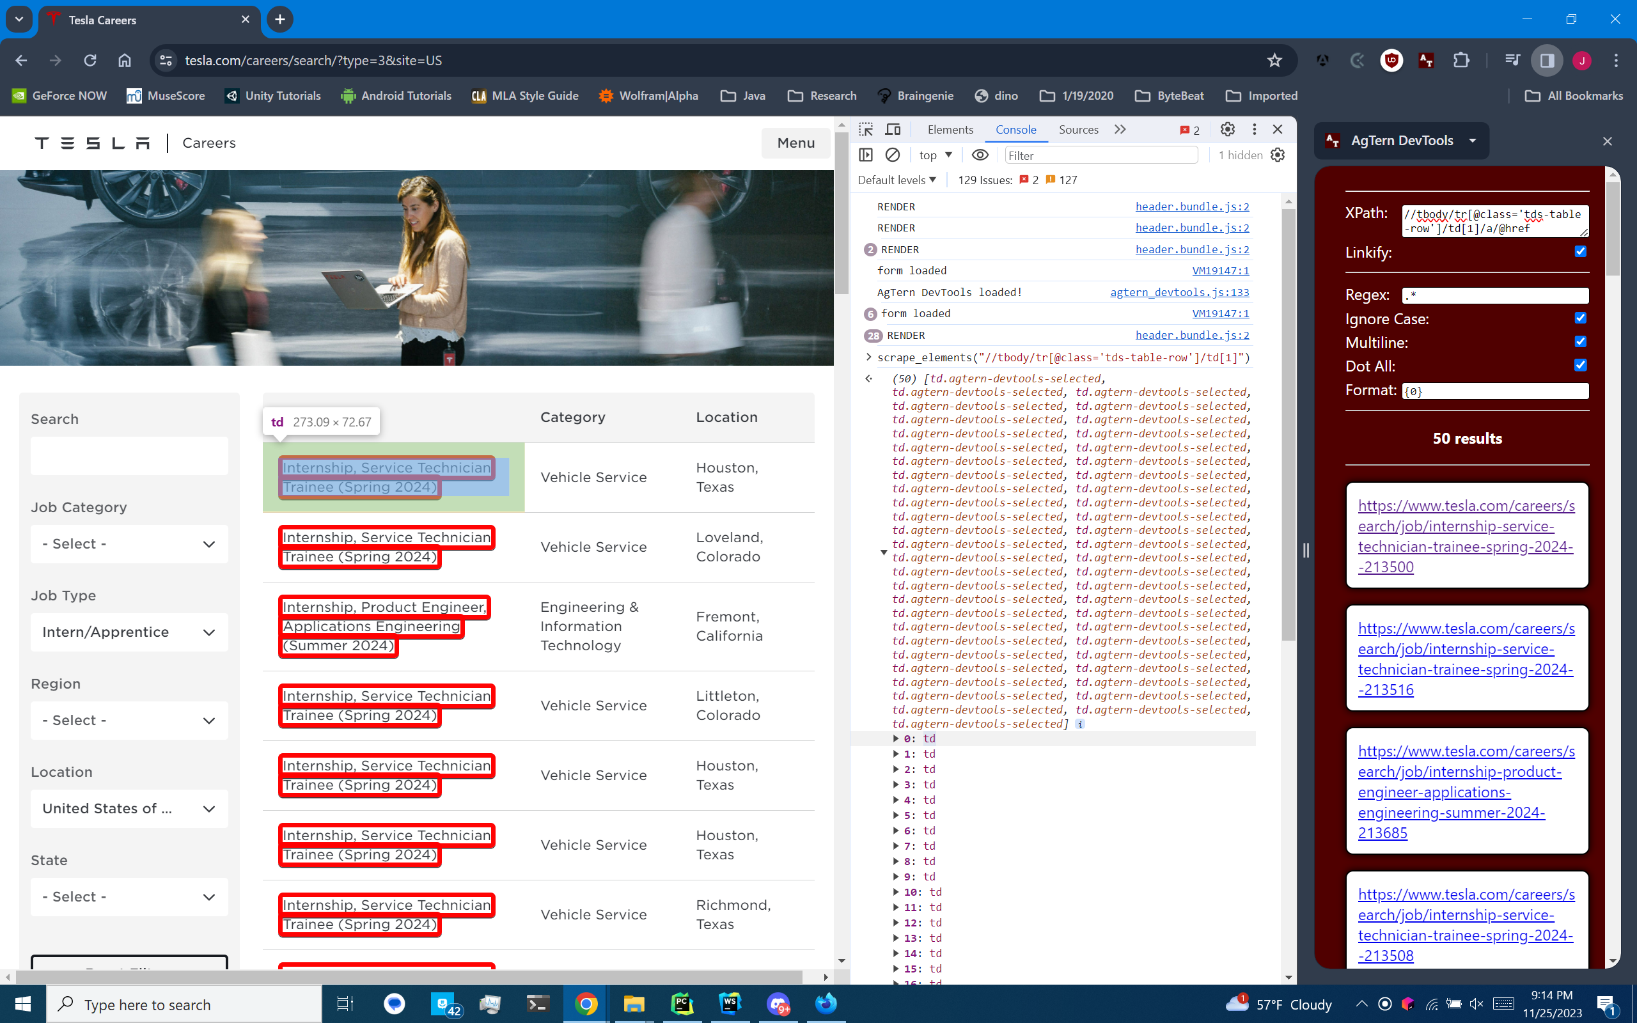Open Task View on the taskbar
Screen dimensions: 1637x1023
[x=345, y=1004]
